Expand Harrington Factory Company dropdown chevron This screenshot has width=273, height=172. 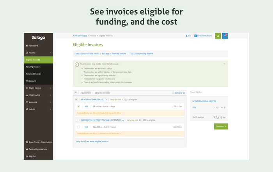(123, 120)
